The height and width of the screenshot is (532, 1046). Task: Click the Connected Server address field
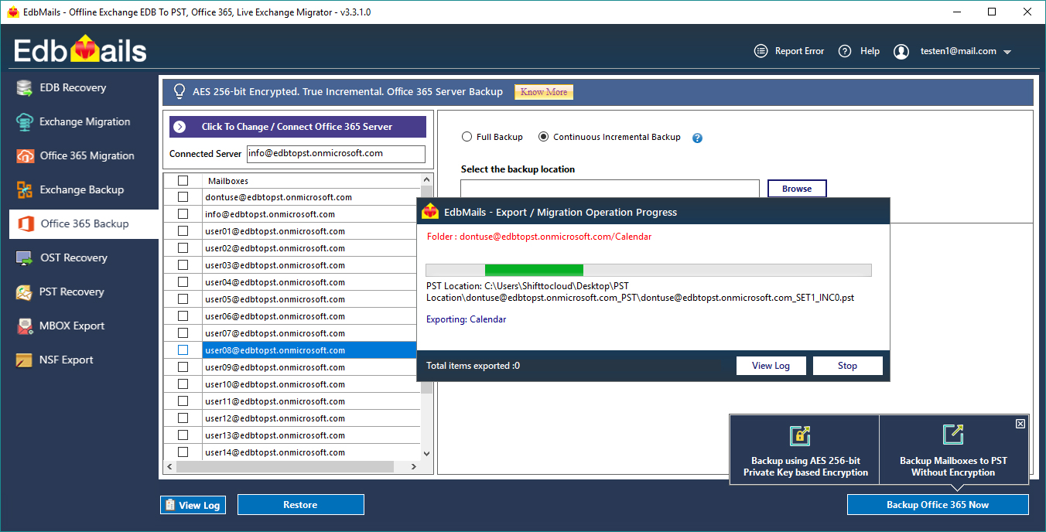[336, 154]
